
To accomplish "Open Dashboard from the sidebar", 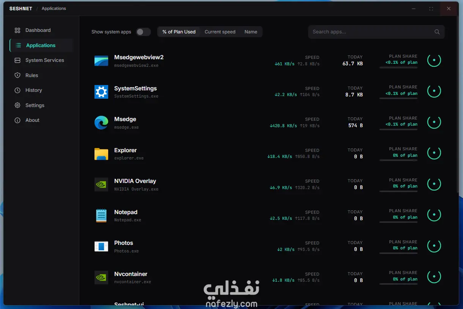I will click(x=41, y=30).
